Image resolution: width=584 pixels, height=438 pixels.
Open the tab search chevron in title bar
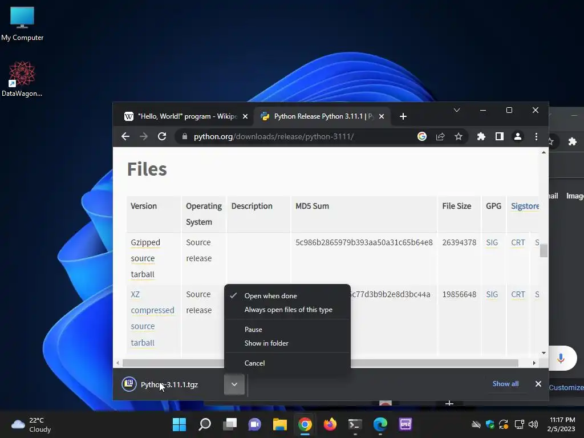tap(457, 110)
